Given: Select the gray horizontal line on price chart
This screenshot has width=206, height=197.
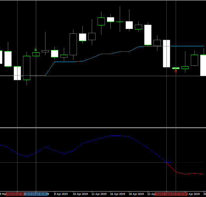Looking at the screenshot, I should (103, 76).
